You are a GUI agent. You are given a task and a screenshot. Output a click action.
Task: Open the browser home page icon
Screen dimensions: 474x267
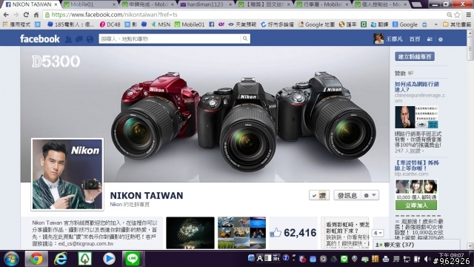pos(36,15)
